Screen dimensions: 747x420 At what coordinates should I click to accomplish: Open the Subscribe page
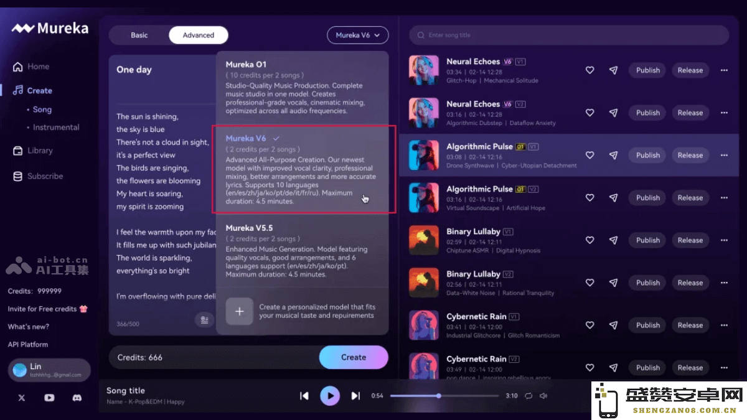(39, 176)
